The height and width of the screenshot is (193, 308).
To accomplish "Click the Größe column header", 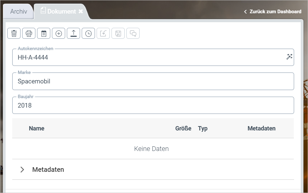I will [x=183, y=128].
